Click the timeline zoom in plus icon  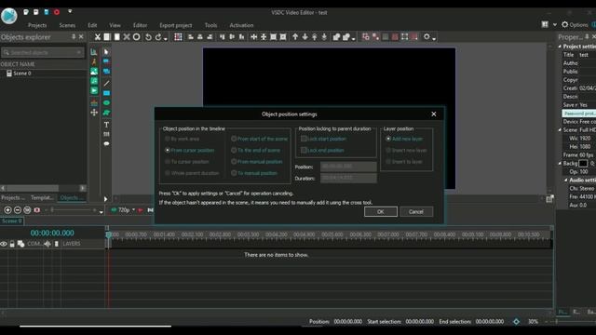pyautogui.click(x=7, y=209)
